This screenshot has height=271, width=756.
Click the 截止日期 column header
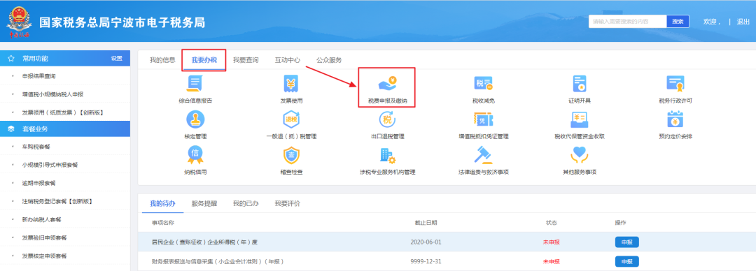pyautogui.click(x=426, y=223)
